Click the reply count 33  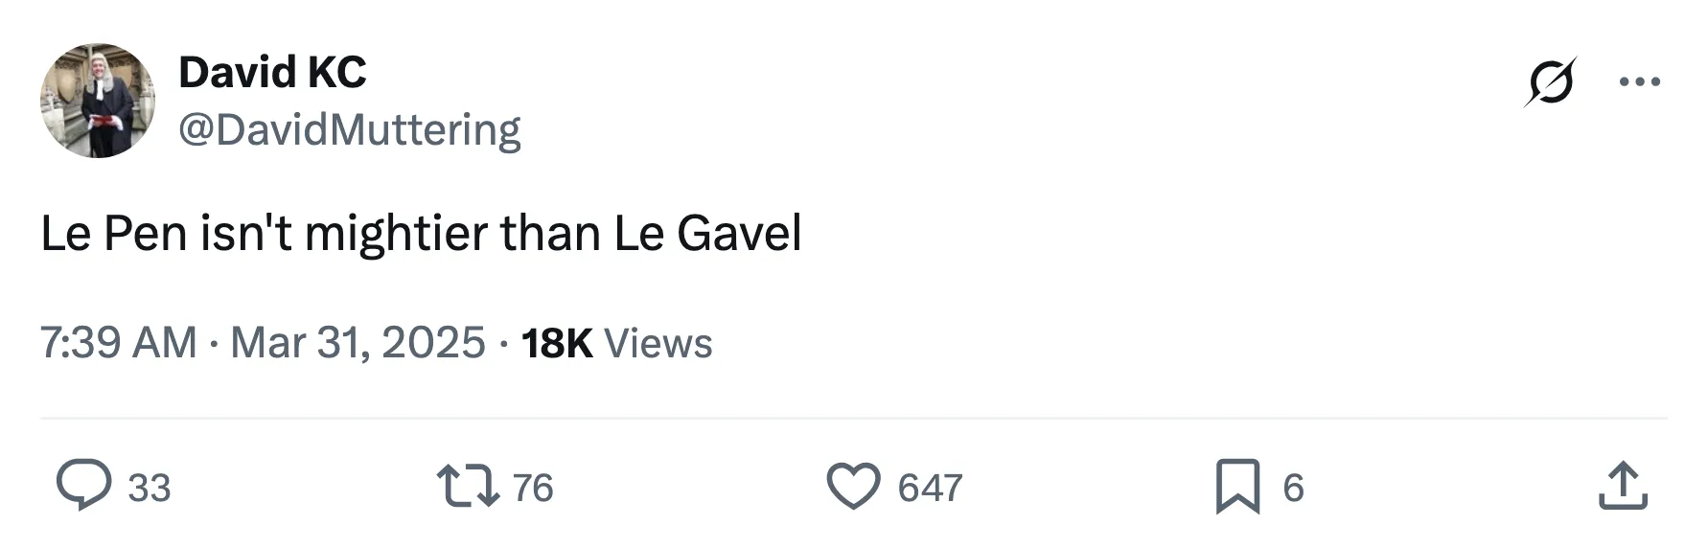(x=150, y=488)
